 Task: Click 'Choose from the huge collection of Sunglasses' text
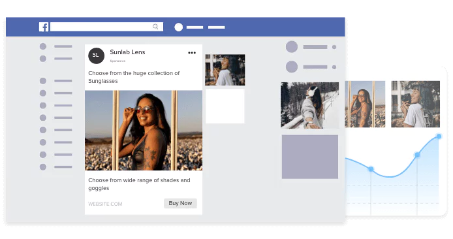tap(134, 77)
